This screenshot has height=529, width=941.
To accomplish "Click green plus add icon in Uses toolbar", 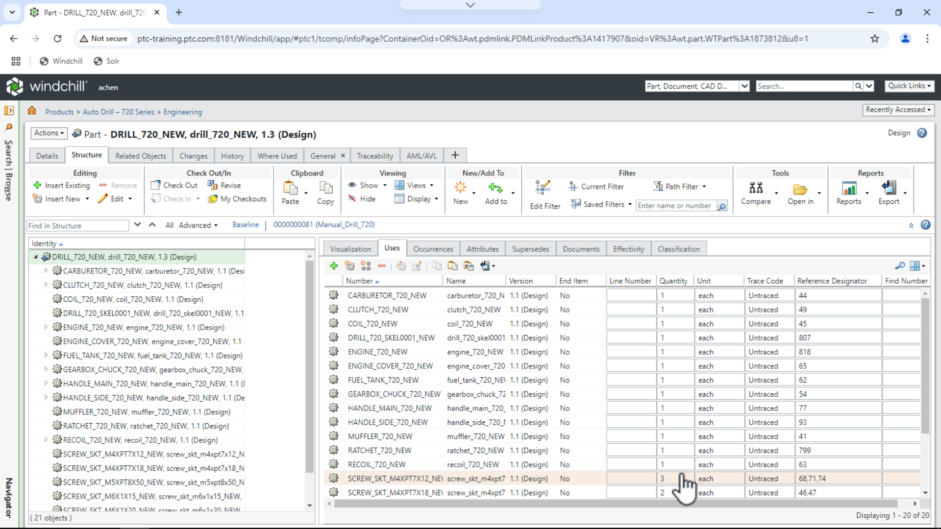I will point(334,266).
